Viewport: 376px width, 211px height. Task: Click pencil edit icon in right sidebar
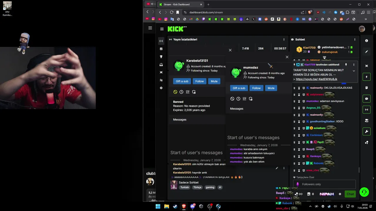tap(367, 52)
